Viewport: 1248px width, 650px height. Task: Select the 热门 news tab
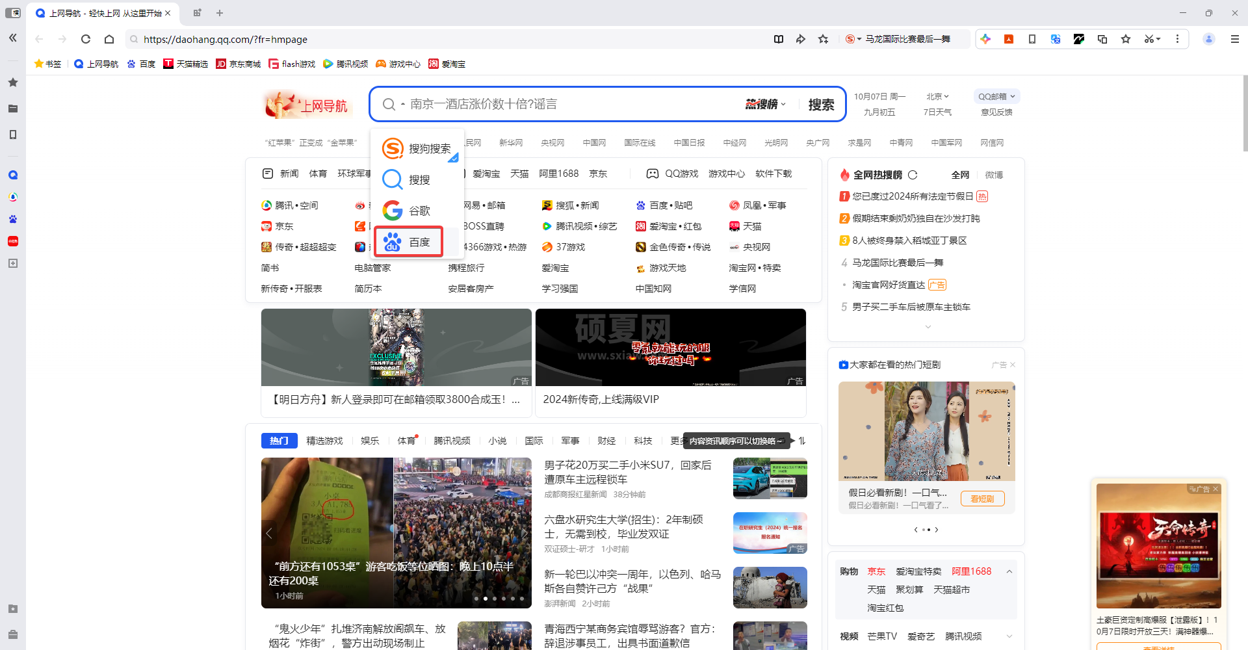(x=279, y=441)
